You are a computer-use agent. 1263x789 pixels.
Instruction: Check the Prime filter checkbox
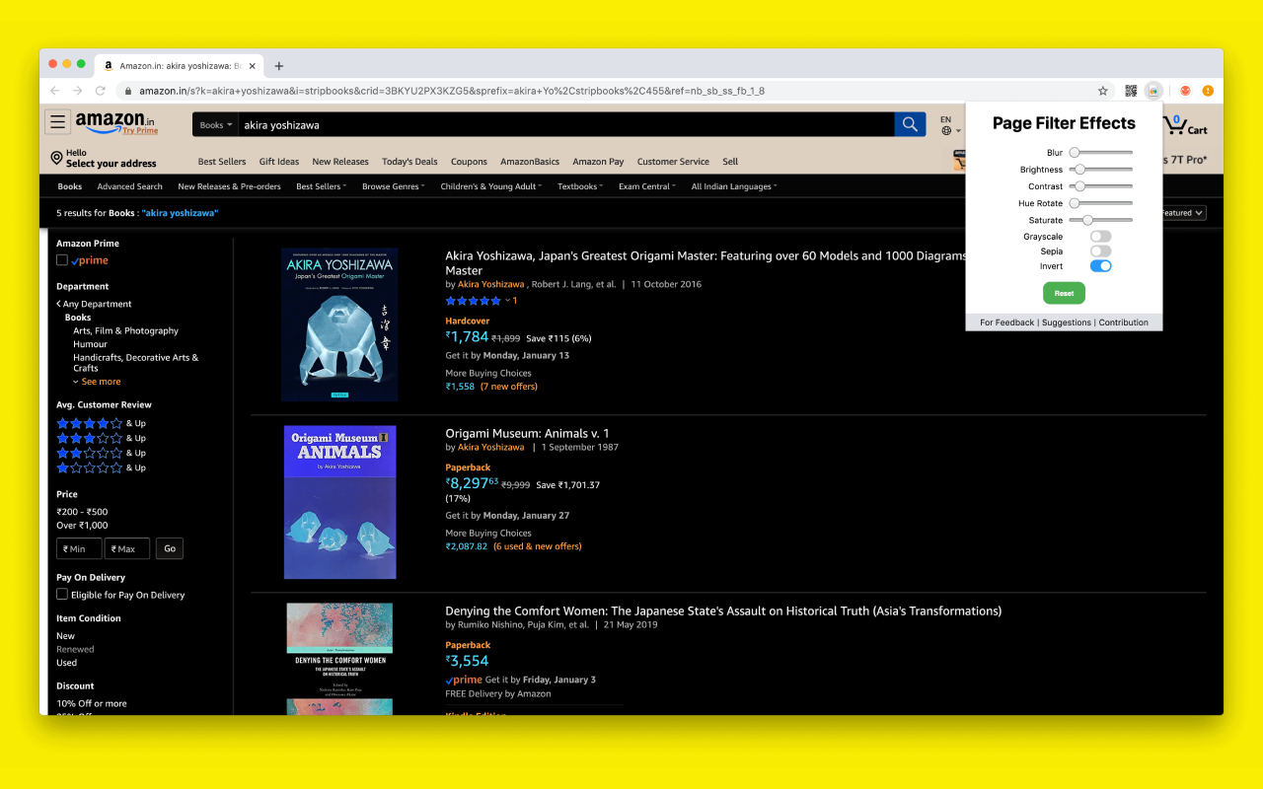(x=62, y=260)
